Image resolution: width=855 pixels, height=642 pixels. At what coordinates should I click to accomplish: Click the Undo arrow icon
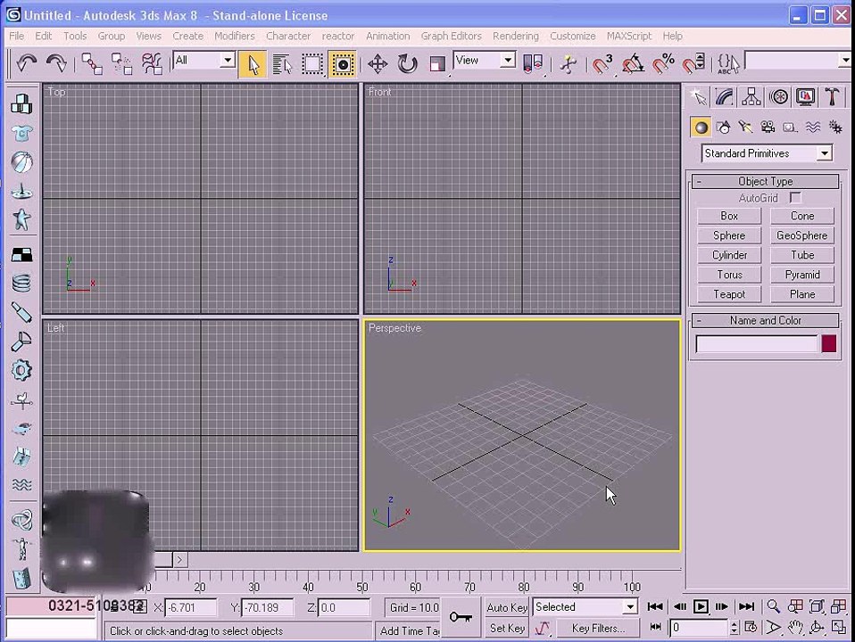click(x=26, y=64)
